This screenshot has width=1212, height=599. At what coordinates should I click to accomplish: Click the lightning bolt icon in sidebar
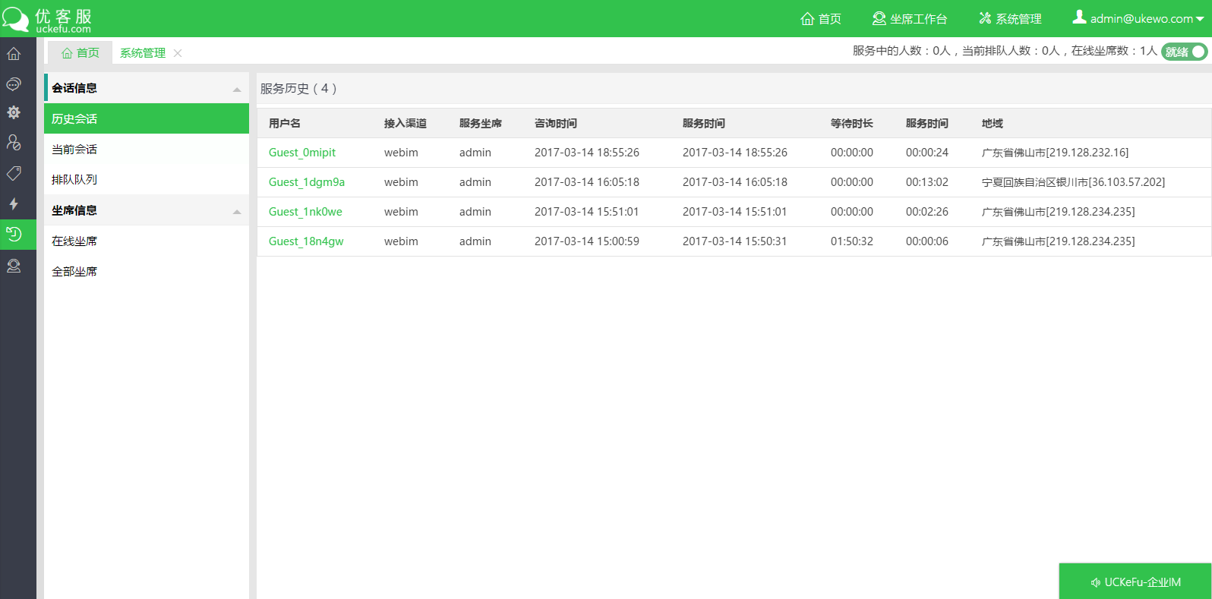pyautogui.click(x=14, y=203)
